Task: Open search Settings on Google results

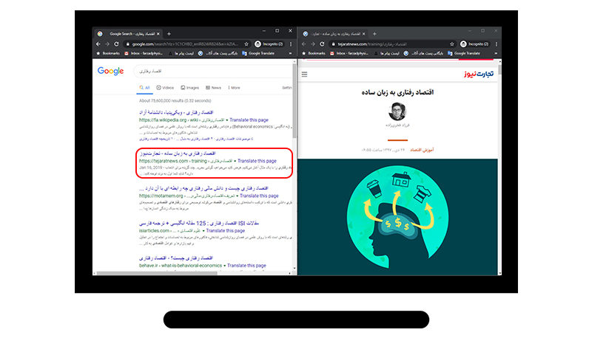Action: (x=287, y=88)
